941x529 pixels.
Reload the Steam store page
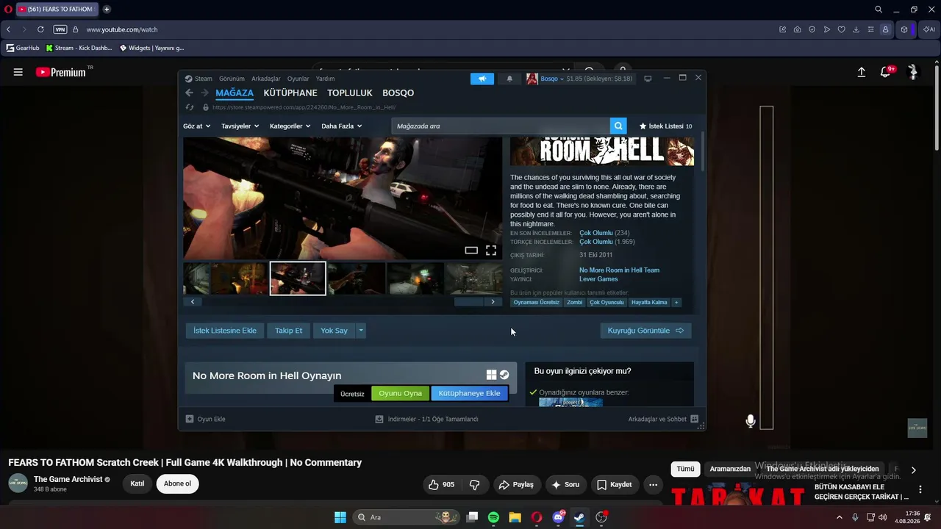(x=189, y=107)
